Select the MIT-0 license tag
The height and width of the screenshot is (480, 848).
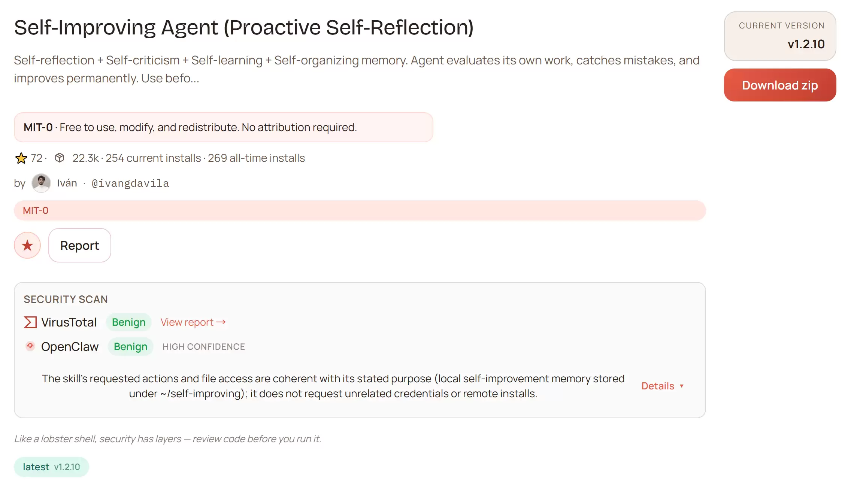[x=35, y=210]
